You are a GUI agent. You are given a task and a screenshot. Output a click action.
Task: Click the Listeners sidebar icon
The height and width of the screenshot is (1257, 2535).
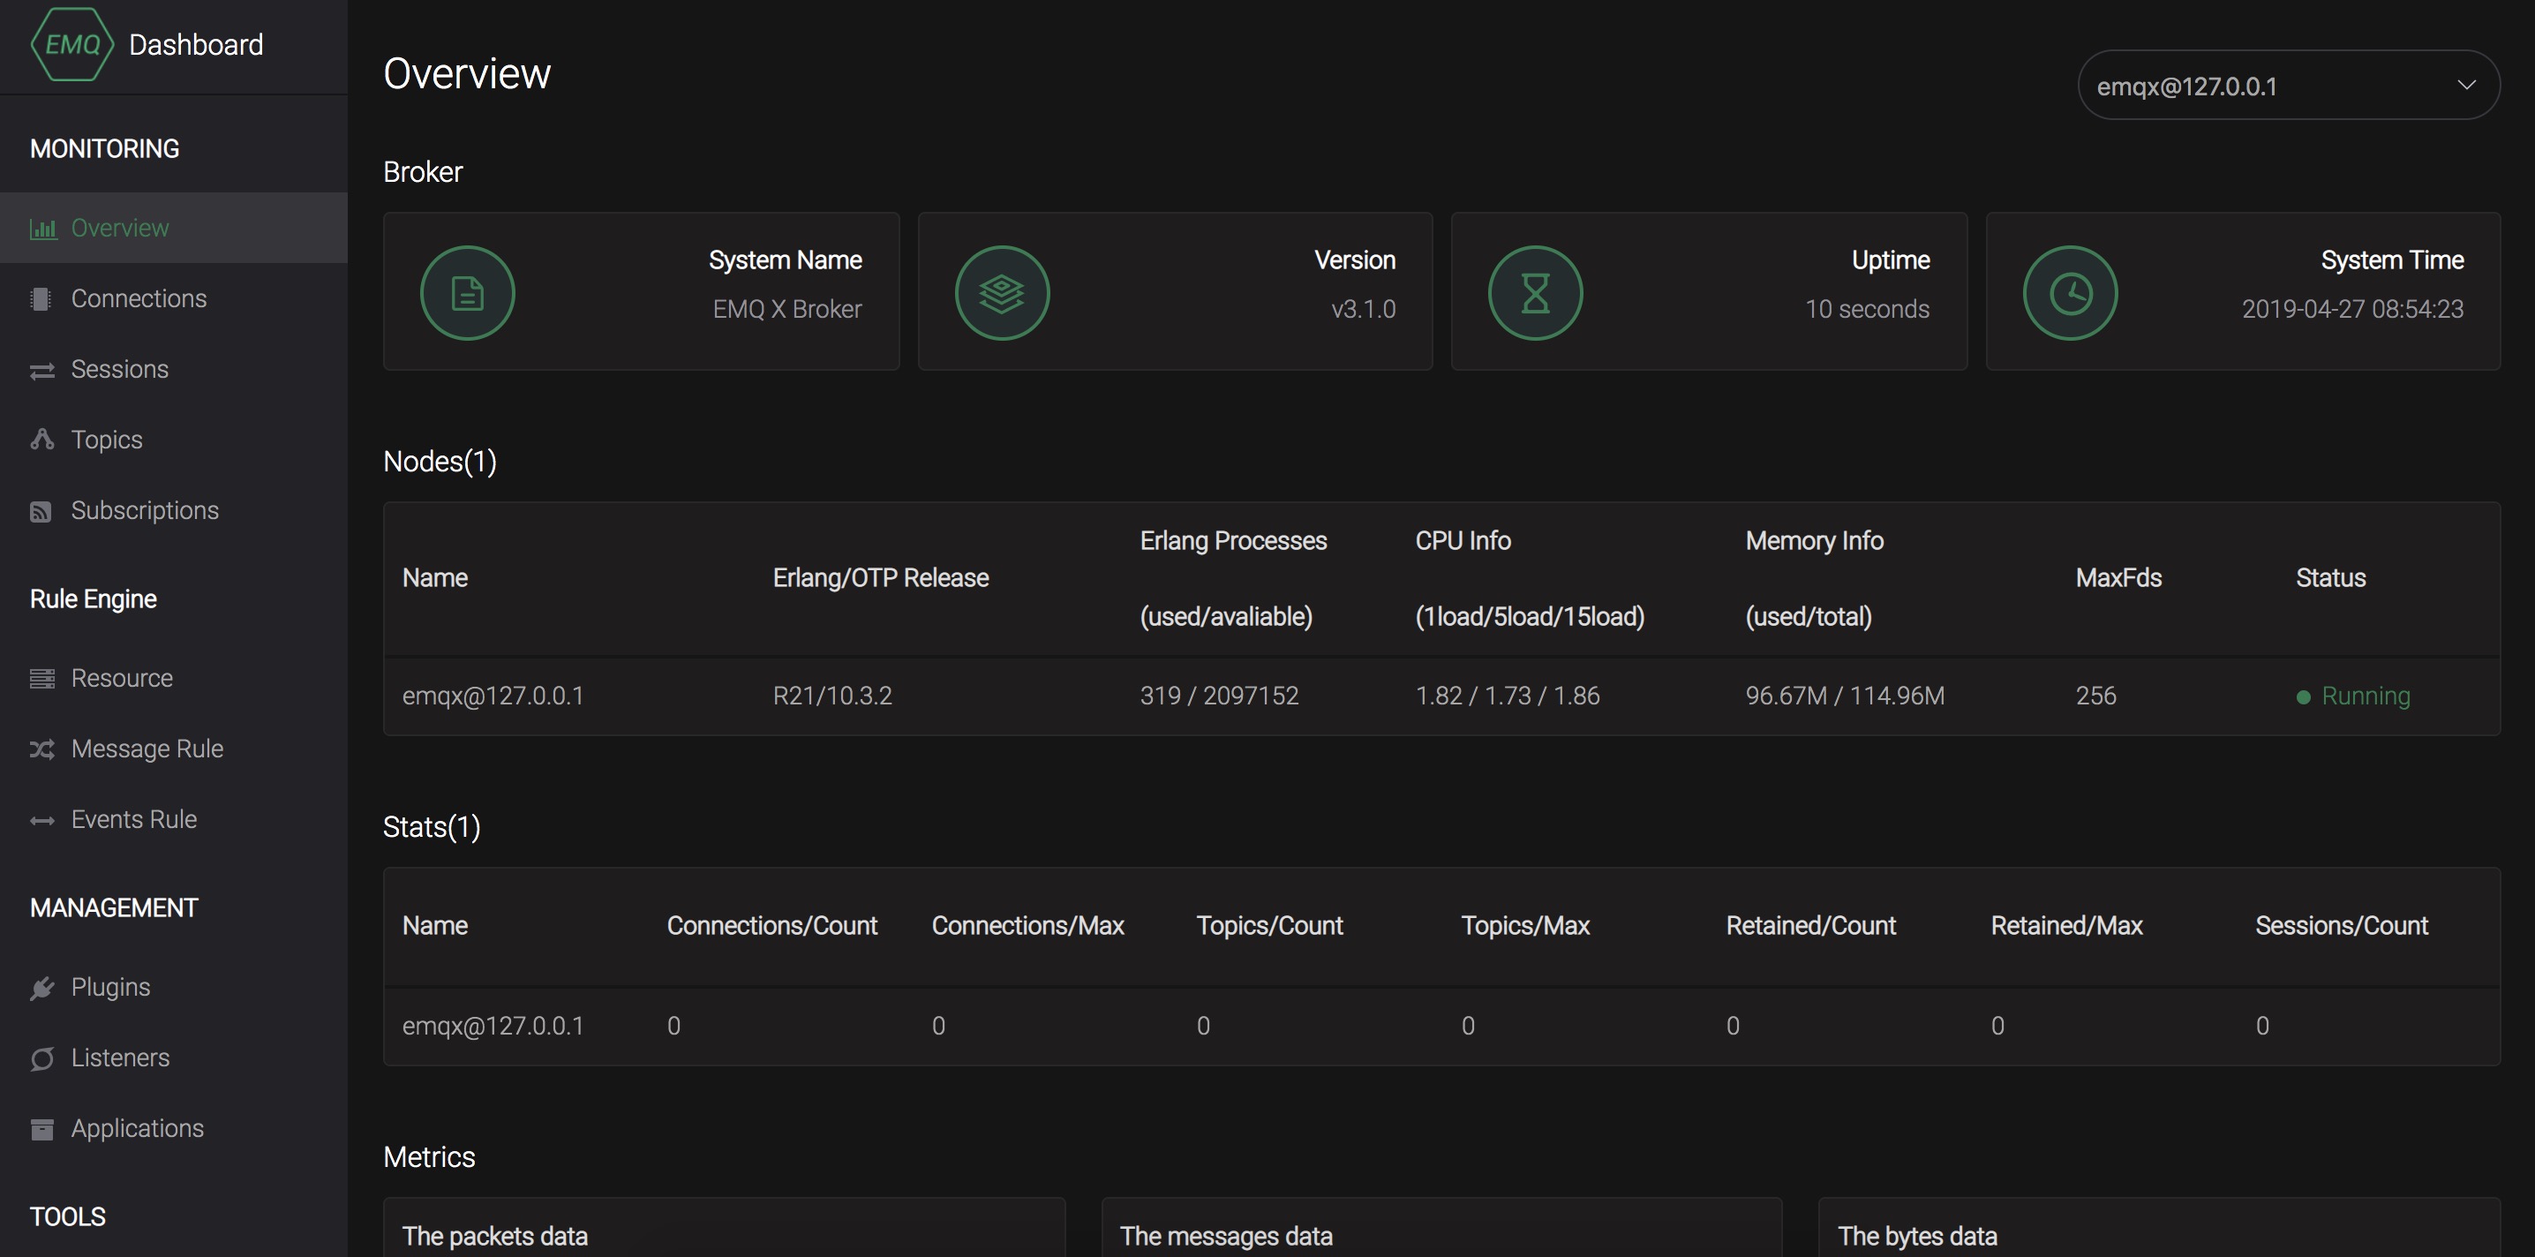(41, 1059)
